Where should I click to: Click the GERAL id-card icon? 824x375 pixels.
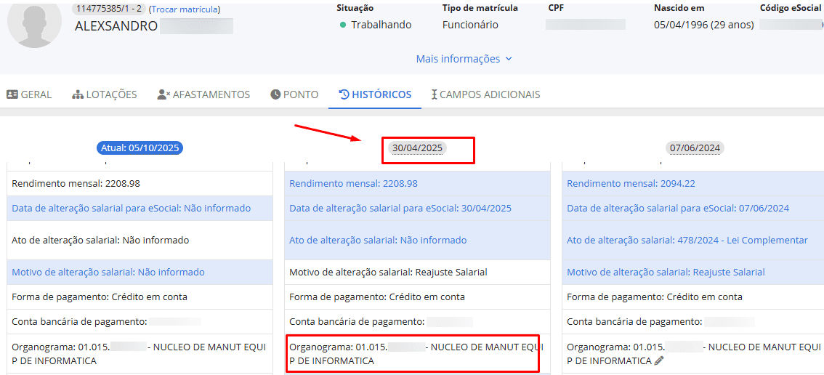(12, 94)
